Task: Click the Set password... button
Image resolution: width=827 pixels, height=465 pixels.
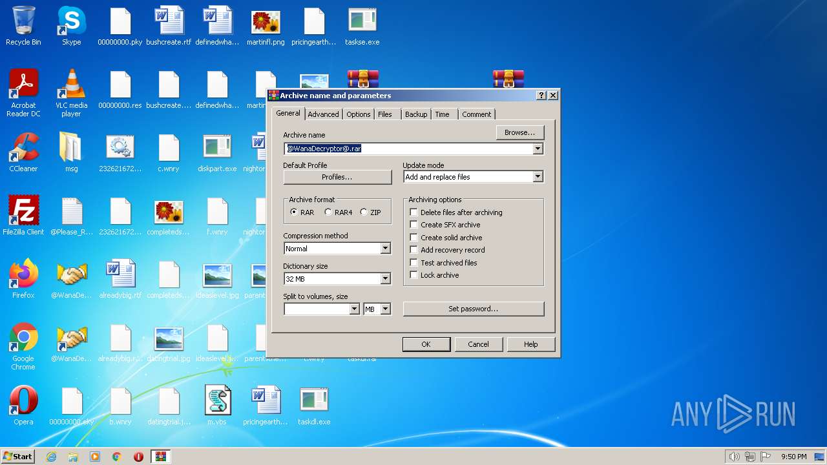Action: [x=474, y=309]
